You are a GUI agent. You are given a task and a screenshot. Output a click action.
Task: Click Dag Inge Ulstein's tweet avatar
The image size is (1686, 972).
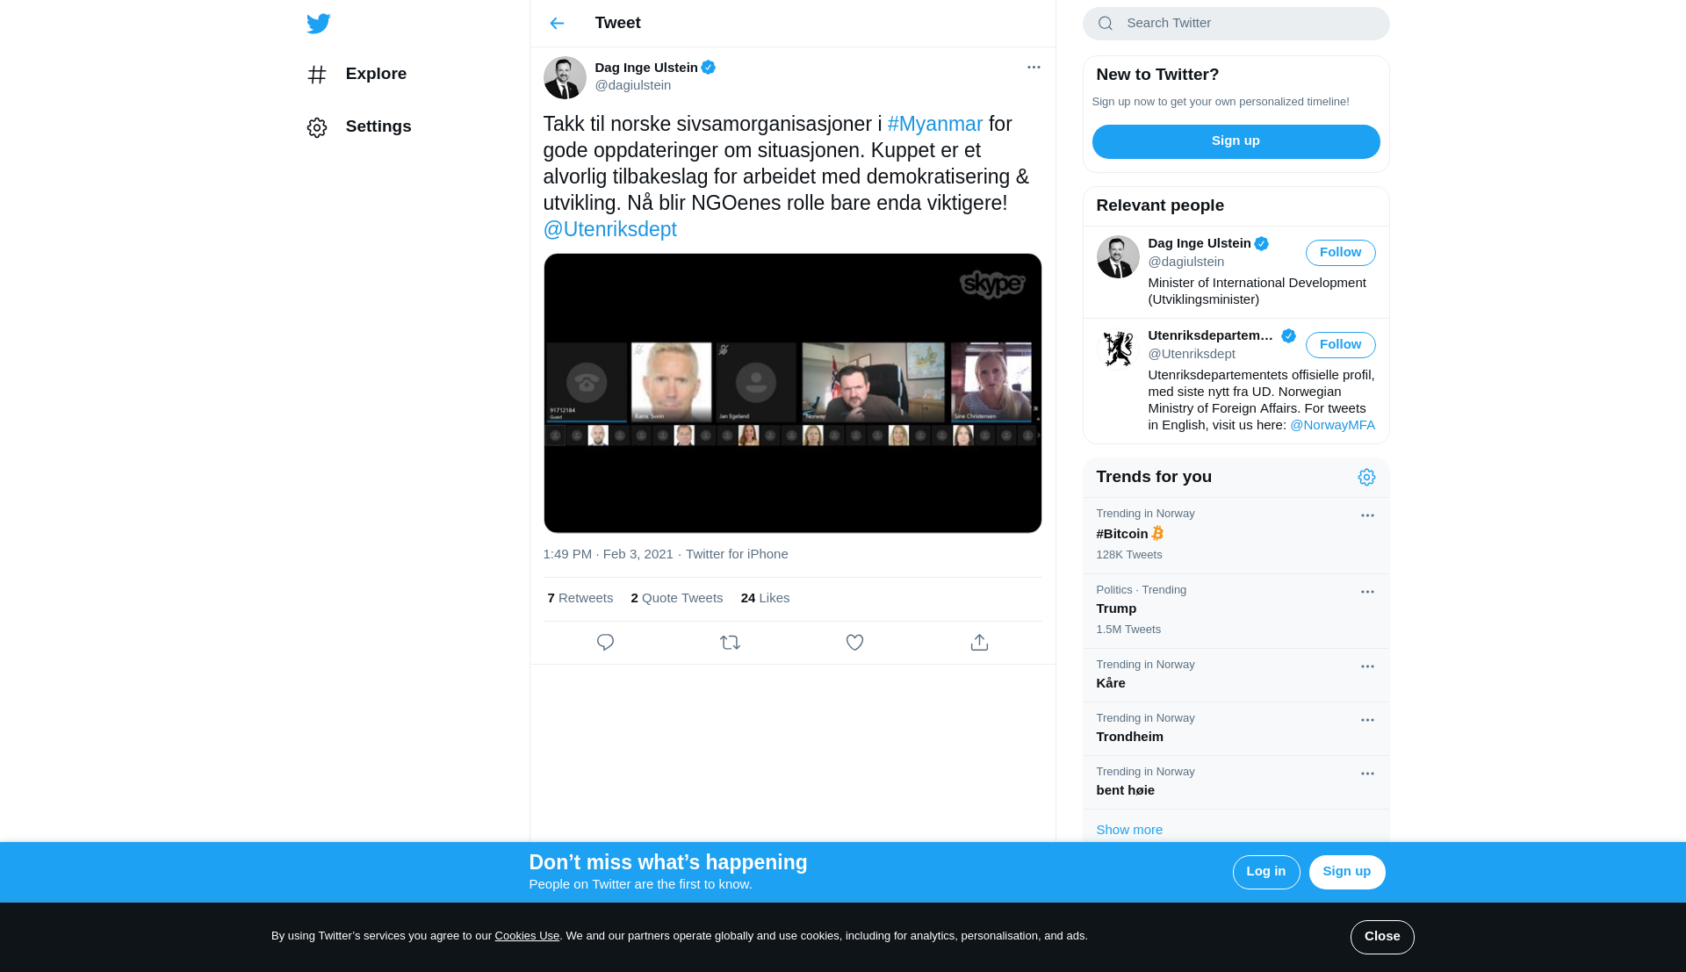coord(565,78)
